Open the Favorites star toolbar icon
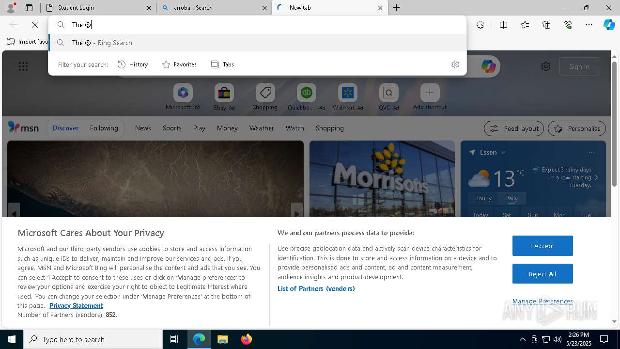 tap(525, 25)
